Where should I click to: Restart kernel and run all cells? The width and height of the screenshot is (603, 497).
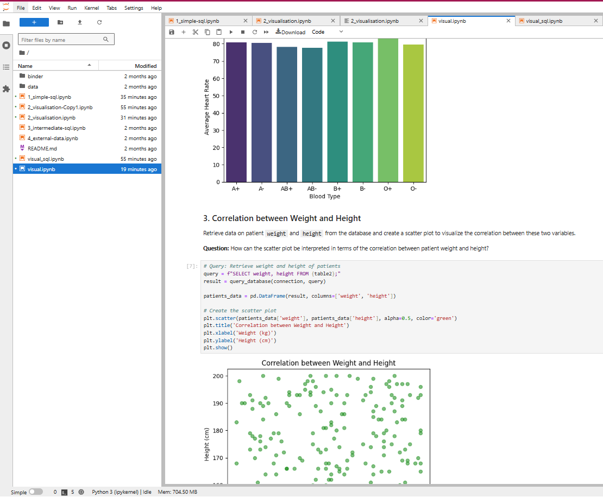coord(266,32)
